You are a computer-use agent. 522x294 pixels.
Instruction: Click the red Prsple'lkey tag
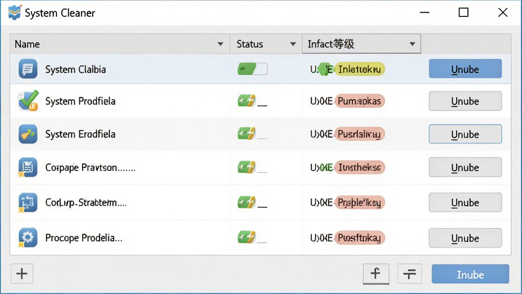pos(359,202)
